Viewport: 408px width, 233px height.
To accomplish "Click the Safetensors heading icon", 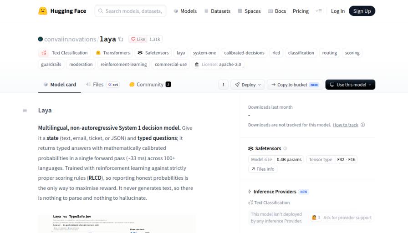I will coord(250,148).
